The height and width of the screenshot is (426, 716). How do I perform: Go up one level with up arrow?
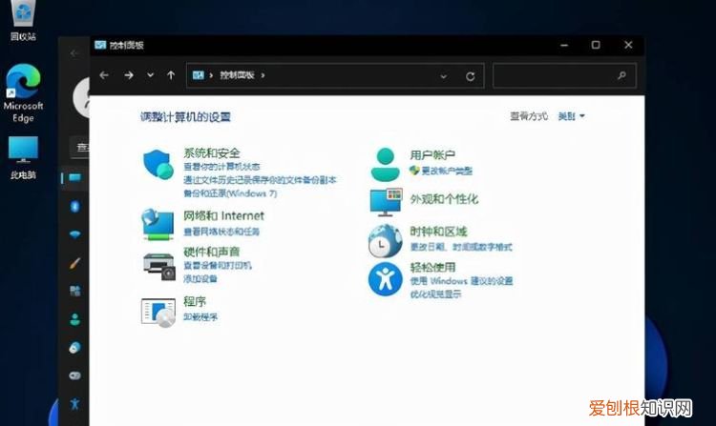171,75
